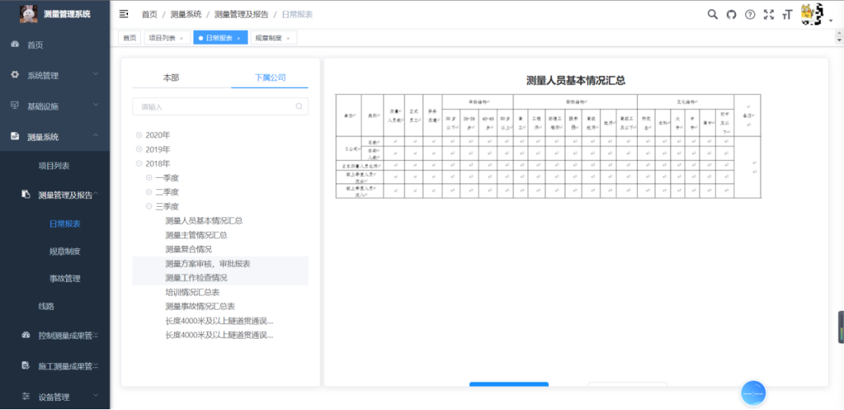Click the 测量系统 breadcrumb link
The width and height of the screenshot is (844, 410).
point(186,15)
